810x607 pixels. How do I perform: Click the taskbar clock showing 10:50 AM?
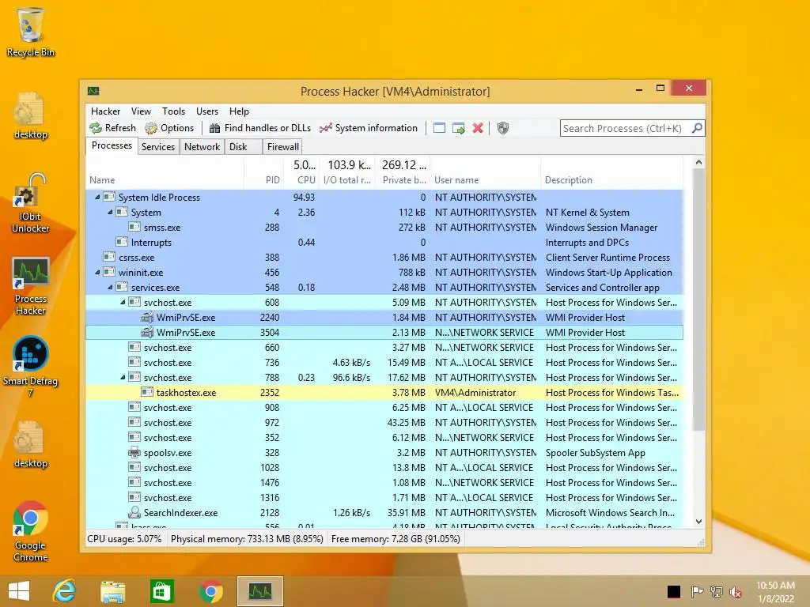tap(775, 591)
